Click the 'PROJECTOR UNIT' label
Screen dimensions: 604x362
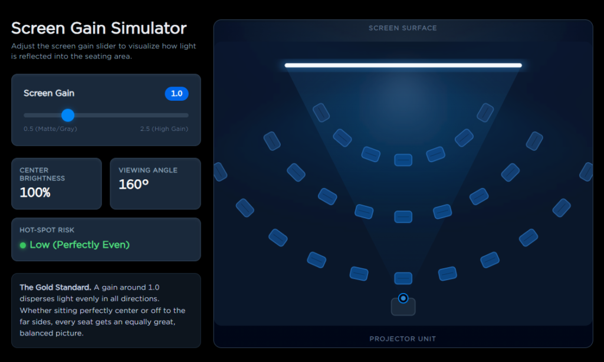click(402, 339)
